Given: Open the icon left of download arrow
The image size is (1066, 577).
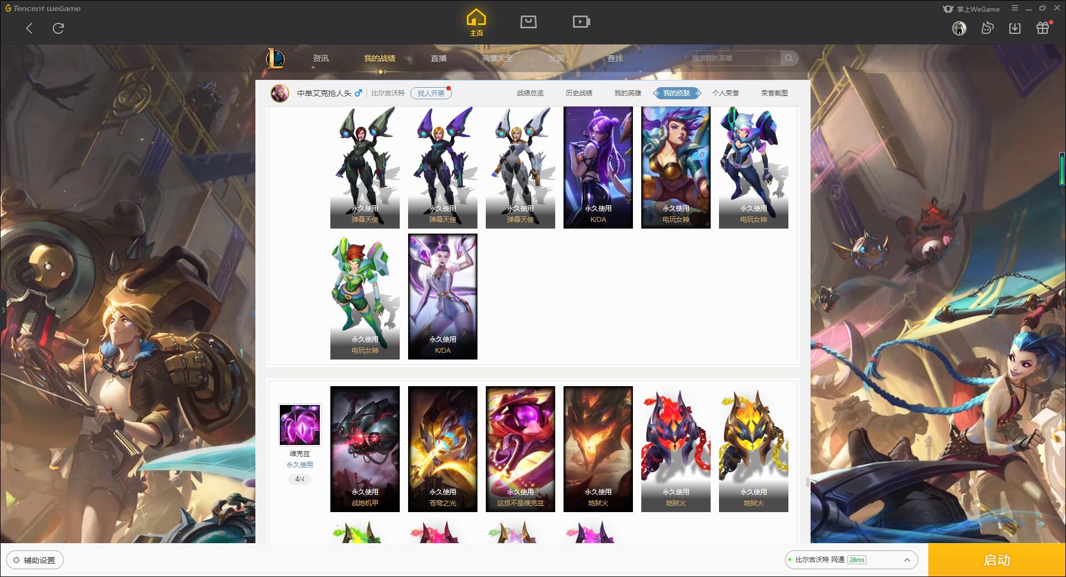Looking at the screenshot, I should pos(987,28).
